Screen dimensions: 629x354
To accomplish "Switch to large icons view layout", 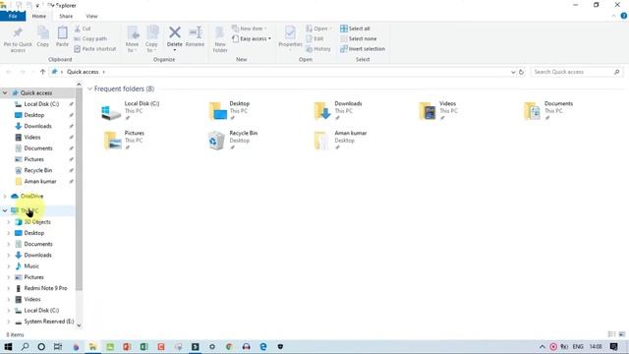I will point(622,334).
